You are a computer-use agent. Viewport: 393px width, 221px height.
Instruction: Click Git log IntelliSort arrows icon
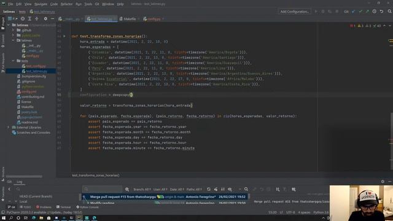[222, 189]
